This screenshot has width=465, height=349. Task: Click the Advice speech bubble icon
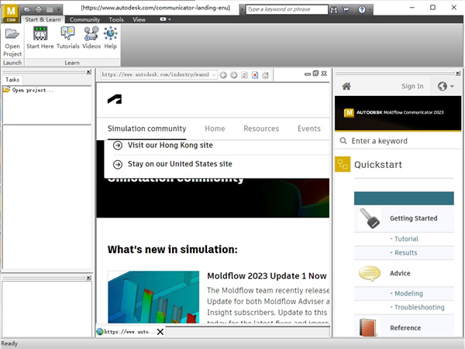[370, 273]
